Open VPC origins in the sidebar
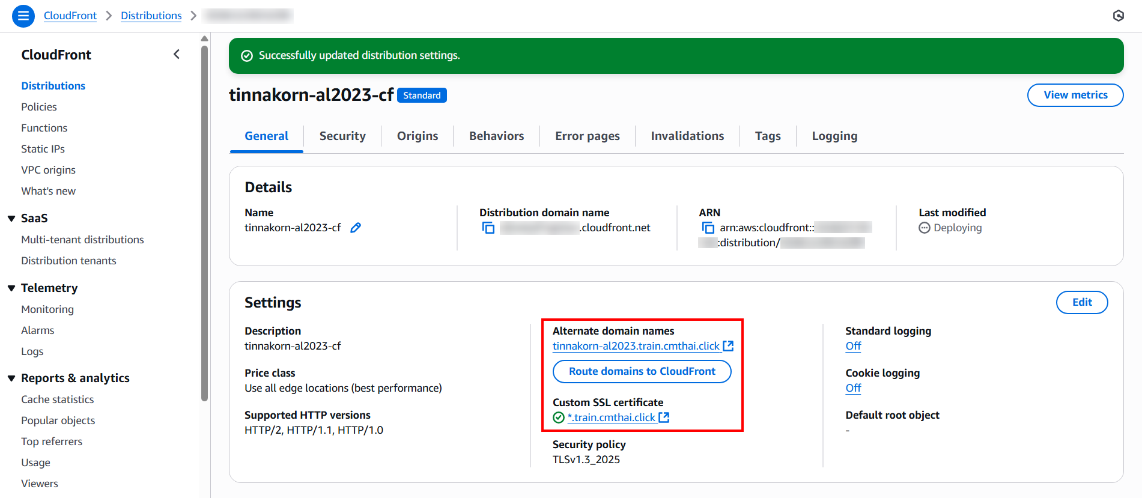The height and width of the screenshot is (498, 1142). click(49, 170)
